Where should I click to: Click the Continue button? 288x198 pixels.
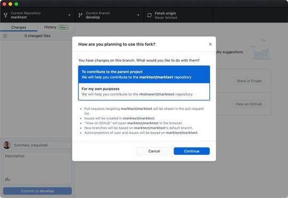coord(191,151)
